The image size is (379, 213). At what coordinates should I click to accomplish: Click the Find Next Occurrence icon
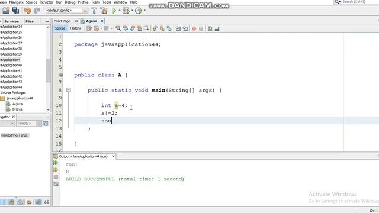click(132, 28)
